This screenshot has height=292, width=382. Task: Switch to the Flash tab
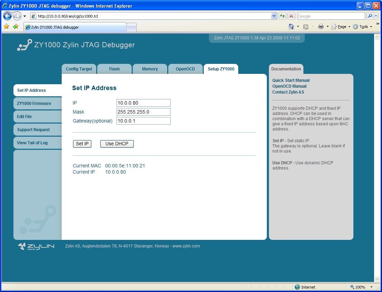click(114, 69)
